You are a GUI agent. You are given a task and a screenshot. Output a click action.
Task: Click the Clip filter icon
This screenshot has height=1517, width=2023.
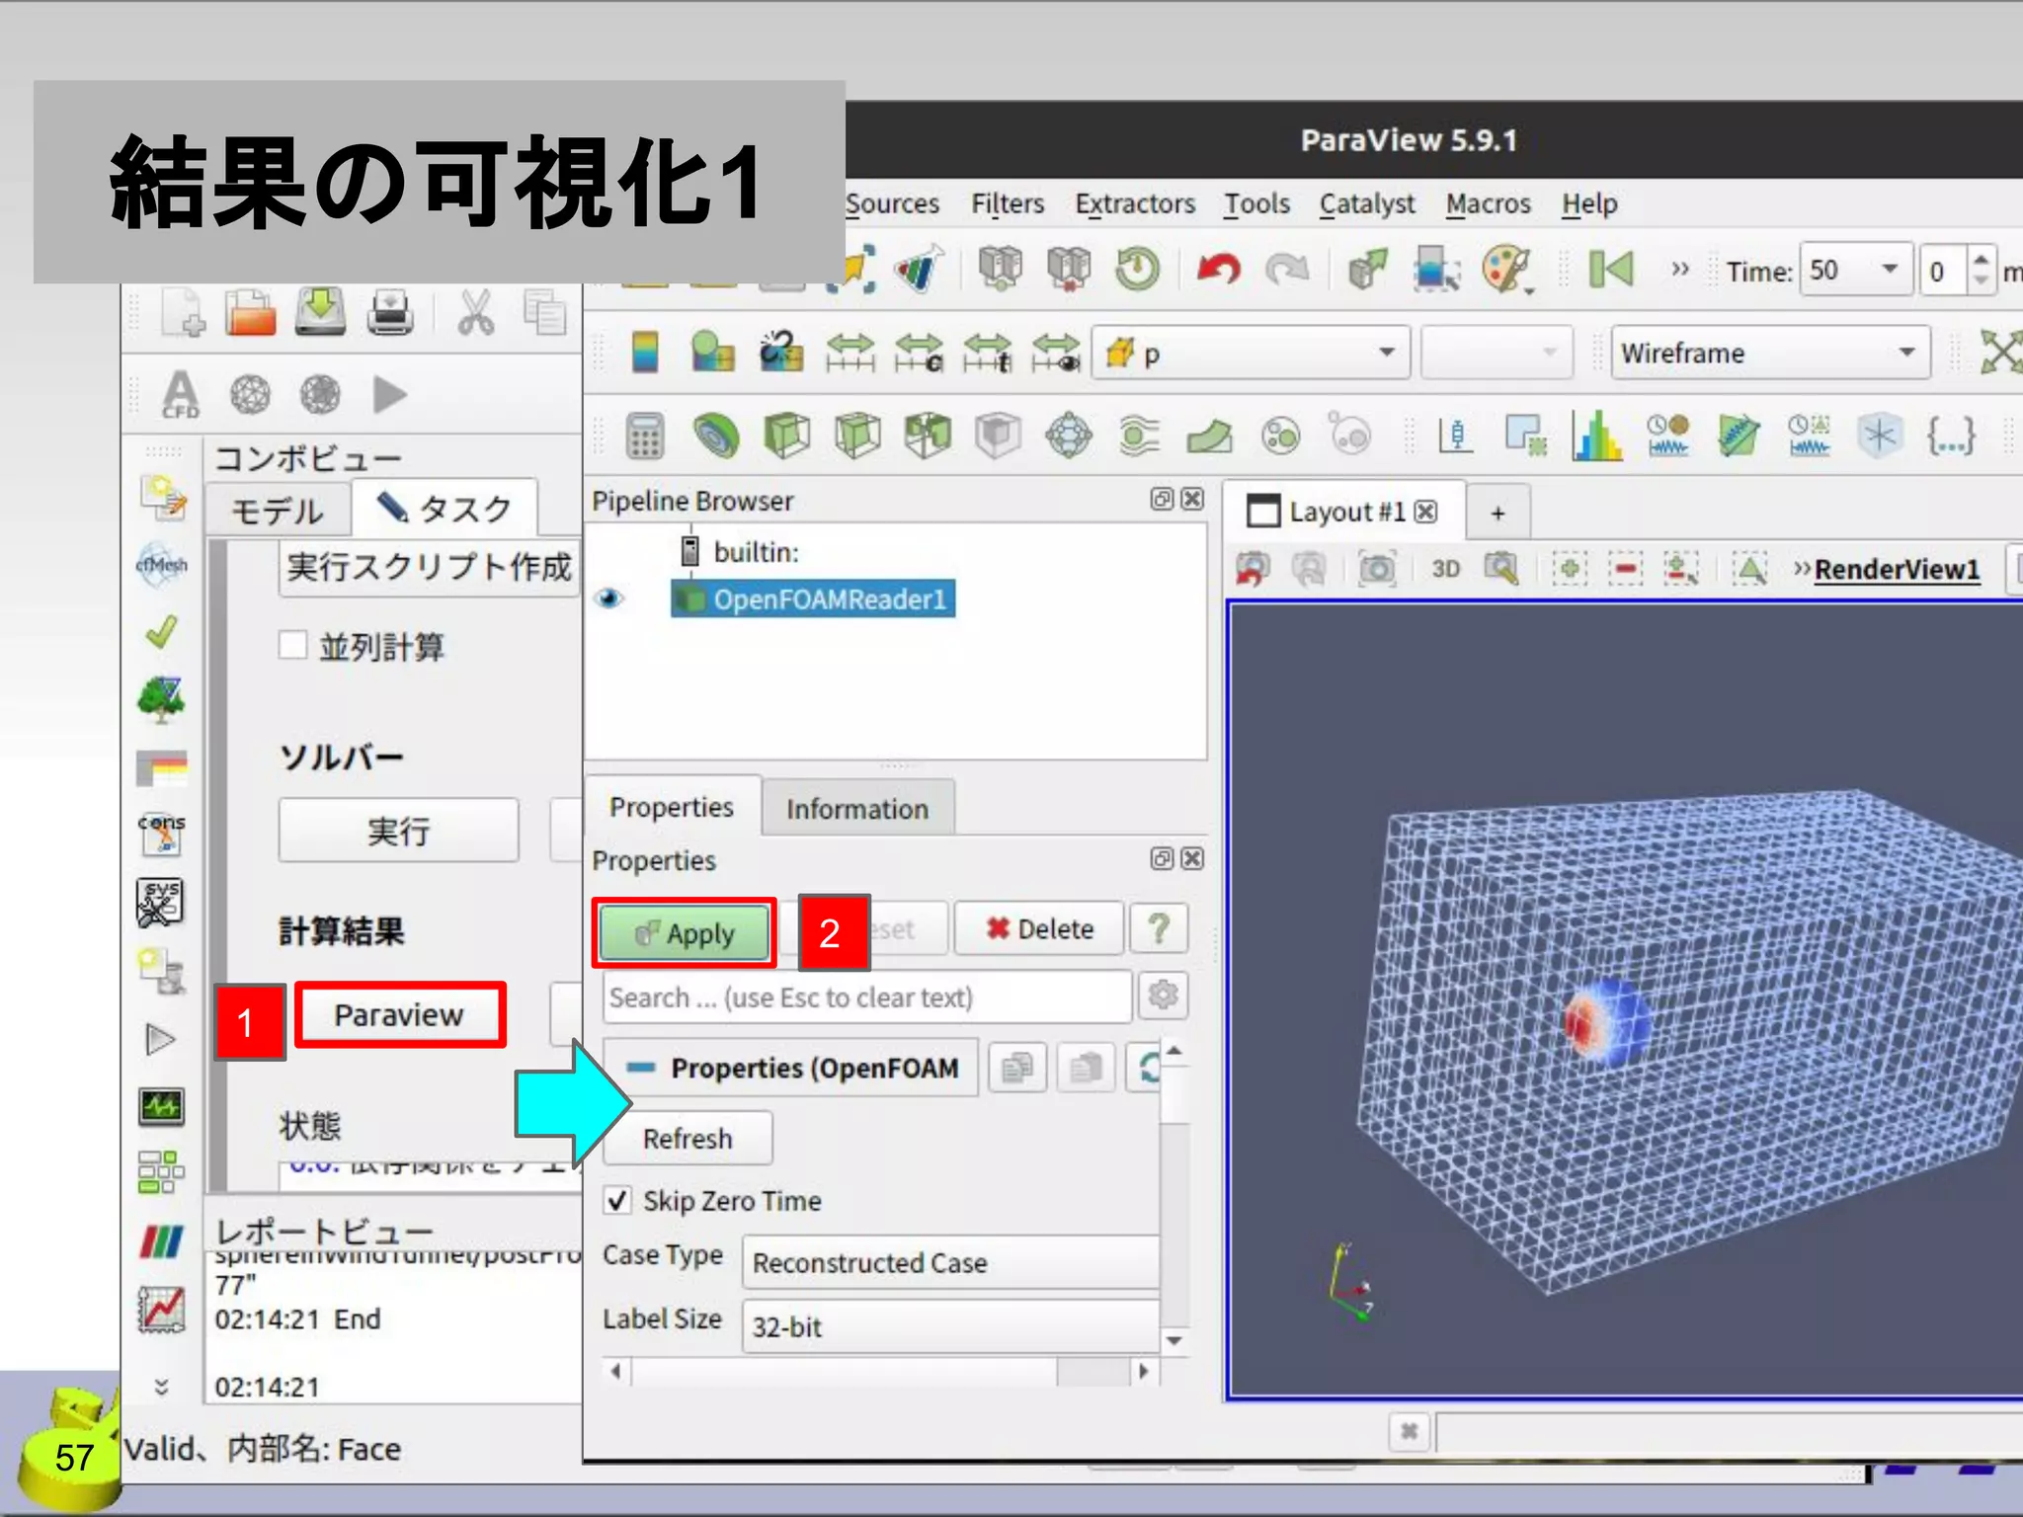(786, 436)
